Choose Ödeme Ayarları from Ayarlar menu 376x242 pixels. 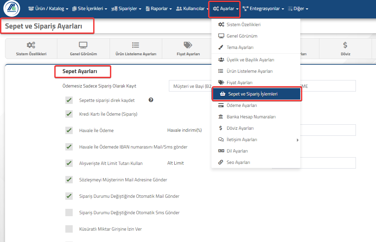pyautogui.click(x=256, y=105)
